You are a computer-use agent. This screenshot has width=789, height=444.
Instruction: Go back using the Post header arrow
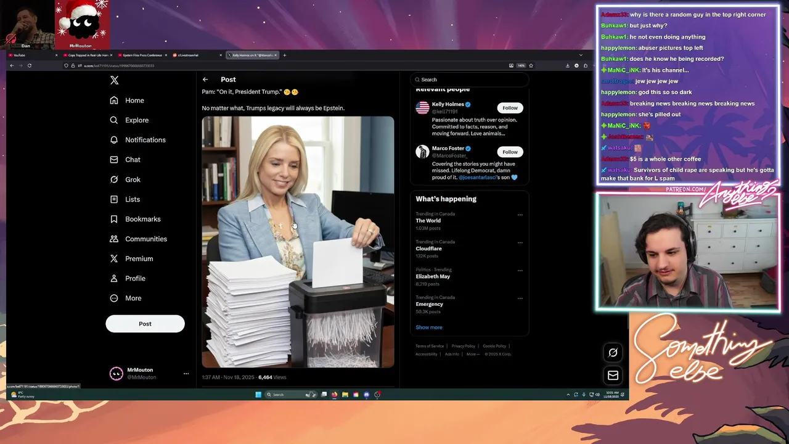(205, 80)
